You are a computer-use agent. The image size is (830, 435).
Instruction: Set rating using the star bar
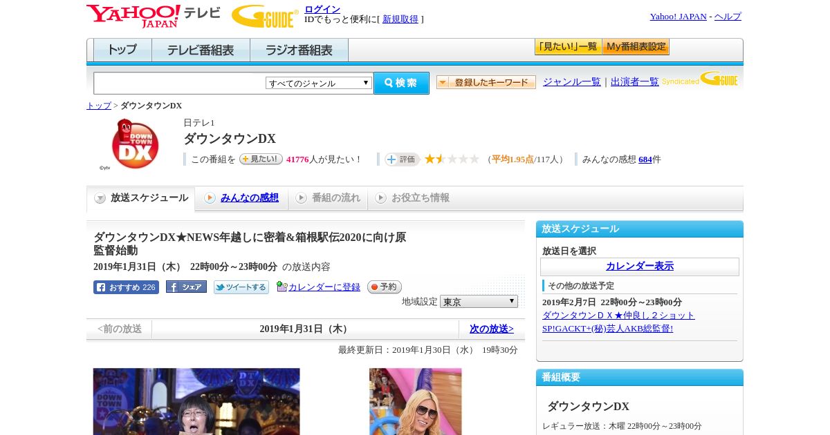(x=452, y=159)
